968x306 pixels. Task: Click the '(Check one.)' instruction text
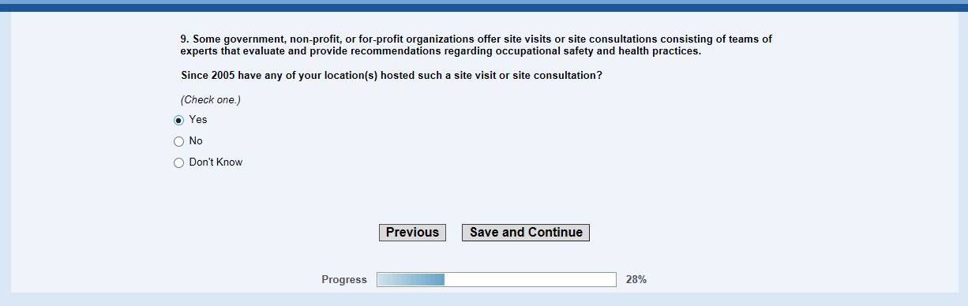(x=211, y=100)
